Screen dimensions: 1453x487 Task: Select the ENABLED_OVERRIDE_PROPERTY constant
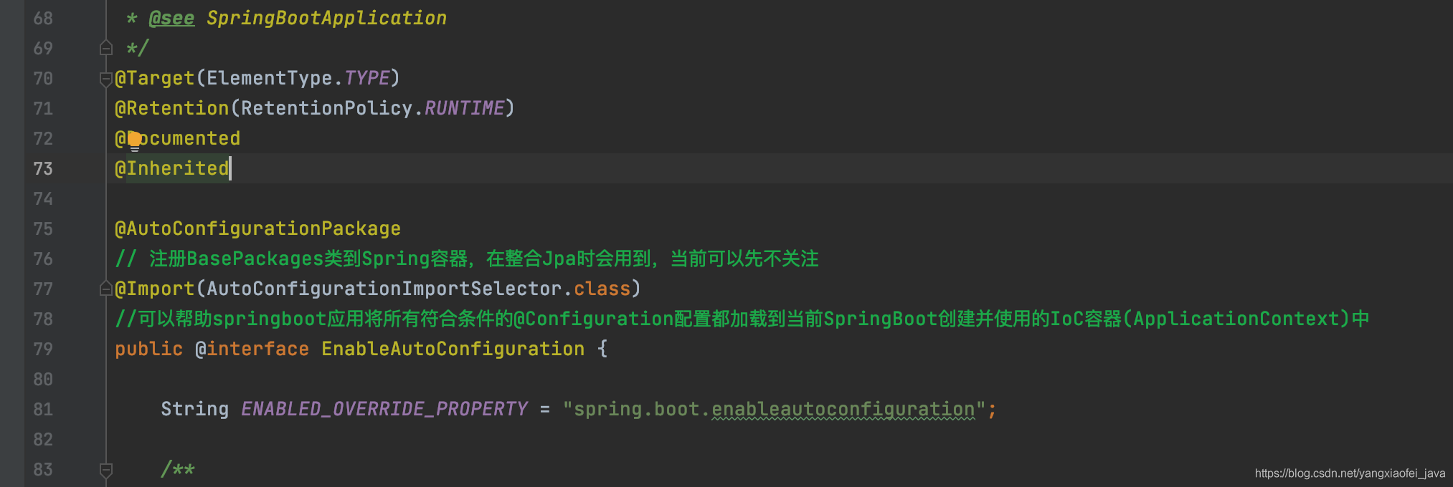pyautogui.click(x=384, y=409)
